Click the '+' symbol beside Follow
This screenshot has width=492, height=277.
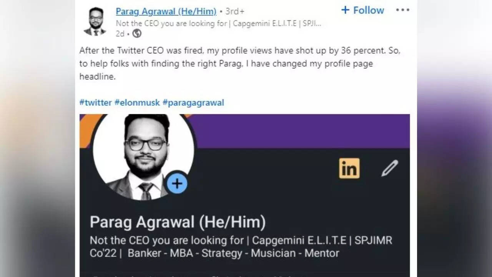pyautogui.click(x=346, y=10)
